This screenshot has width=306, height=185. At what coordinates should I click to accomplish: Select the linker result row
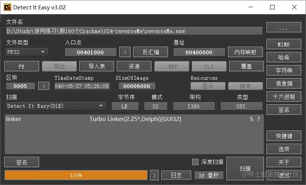pos(134,119)
